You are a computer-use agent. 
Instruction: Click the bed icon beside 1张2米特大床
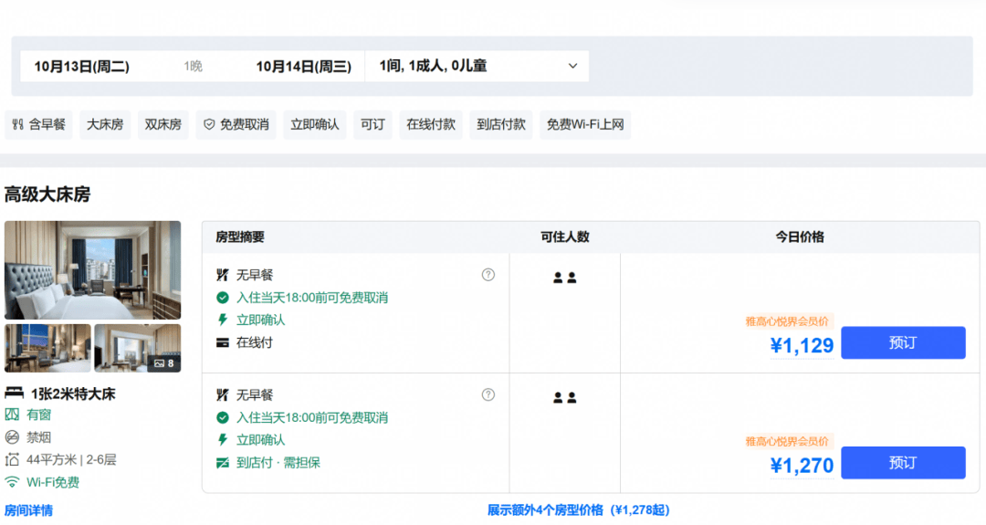point(14,394)
